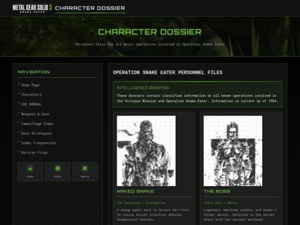
Task: Select the triangle Home icon
Action: coord(30,168)
